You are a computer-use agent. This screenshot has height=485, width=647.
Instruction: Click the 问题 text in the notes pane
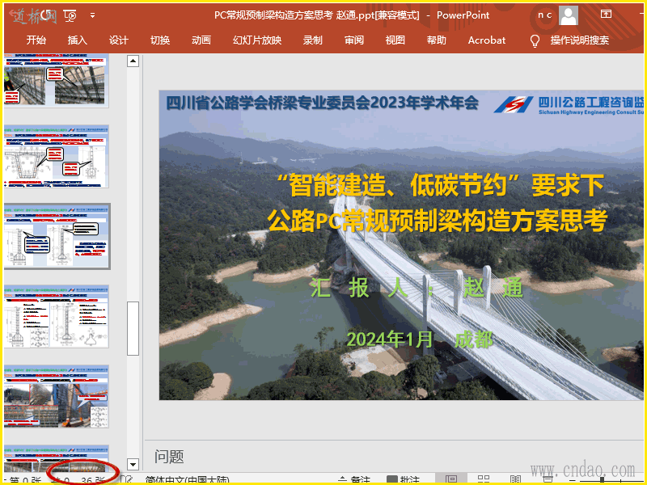tap(169, 457)
